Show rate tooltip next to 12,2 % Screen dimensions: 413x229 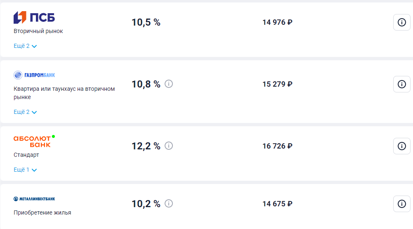169,146
